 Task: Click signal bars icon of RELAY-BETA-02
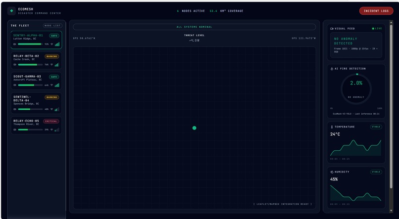57,65
